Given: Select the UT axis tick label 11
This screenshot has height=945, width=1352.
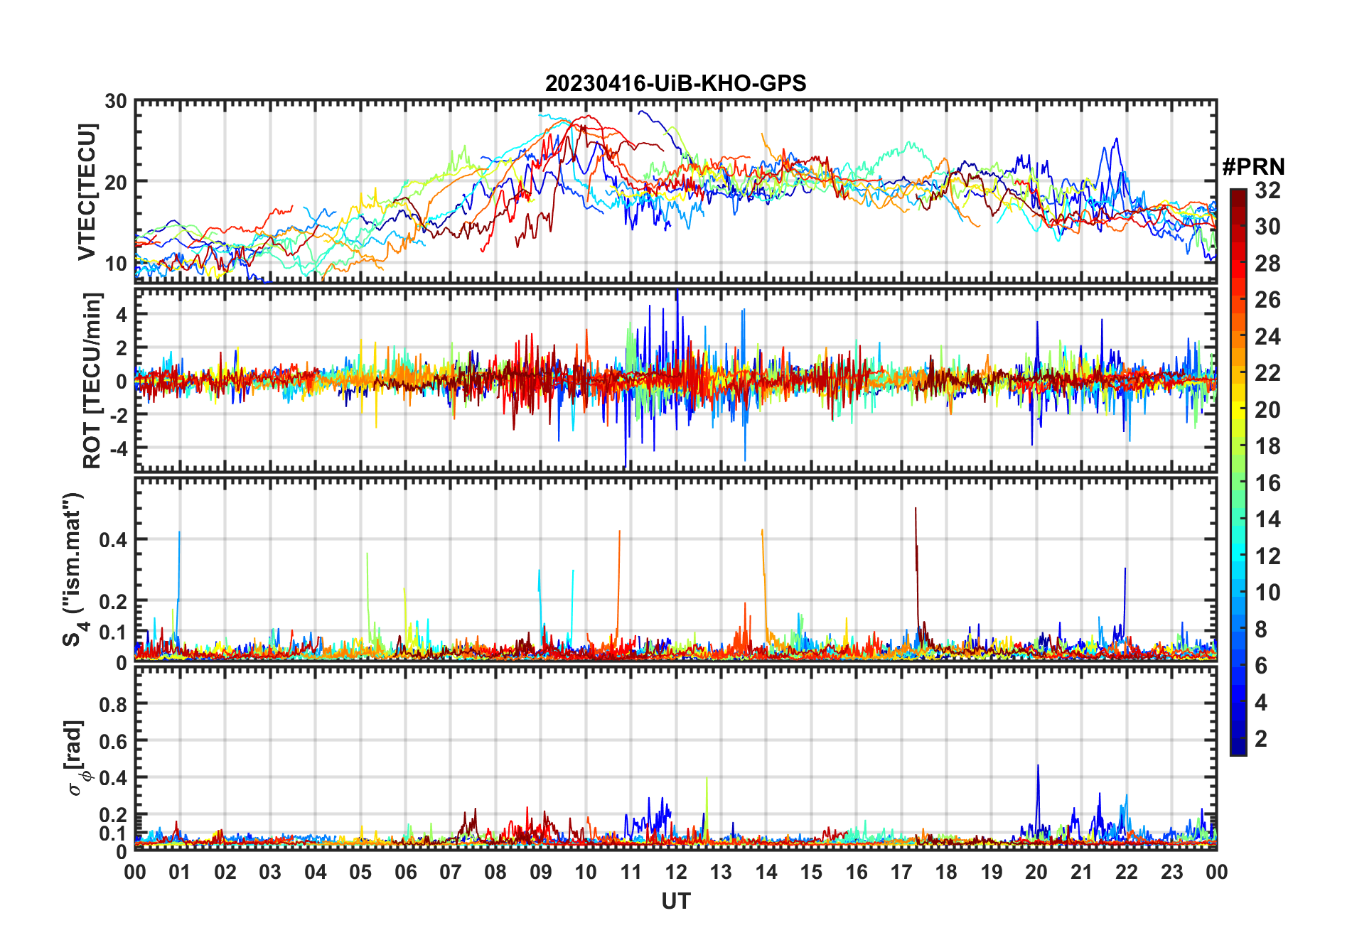Looking at the screenshot, I should tap(631, 872).
